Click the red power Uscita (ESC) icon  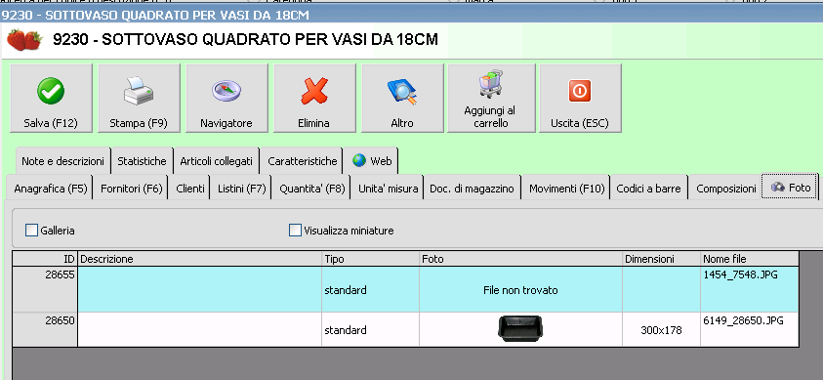click(x=580, y=91)
